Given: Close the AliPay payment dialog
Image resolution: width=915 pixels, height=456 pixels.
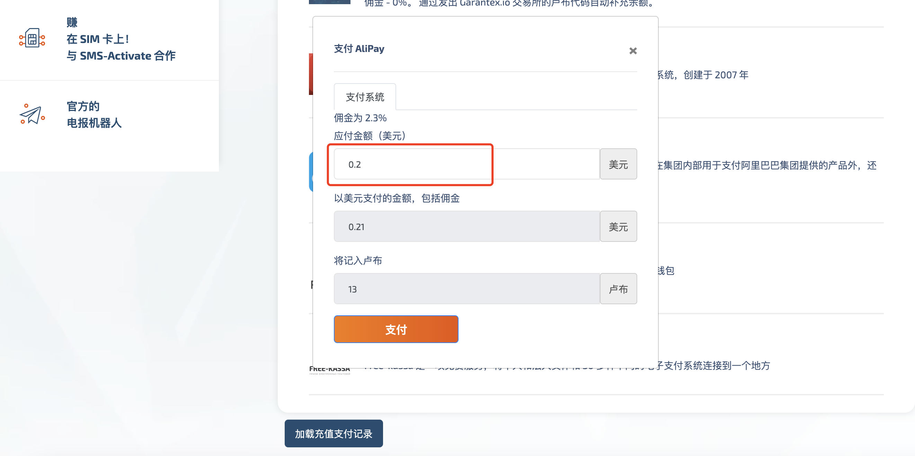Looking at the screenshot, I should pyautogui.click(x=633, y=51).
